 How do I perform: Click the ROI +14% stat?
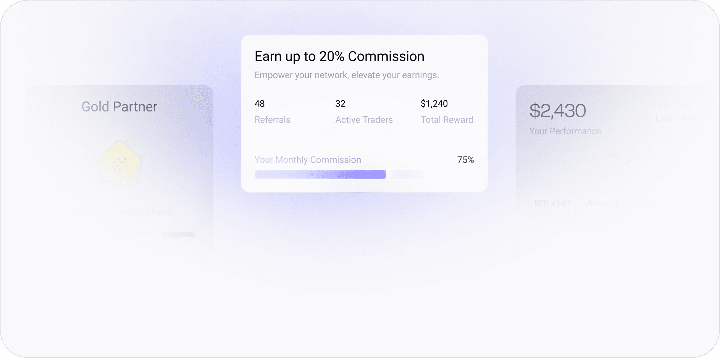[x=553, y=203]
